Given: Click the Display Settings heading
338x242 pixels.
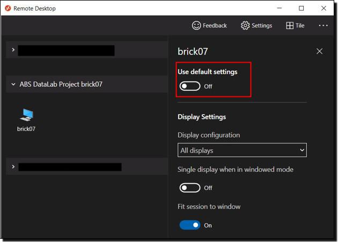Looking at the screenshot, I should click(x=202, y=117).
